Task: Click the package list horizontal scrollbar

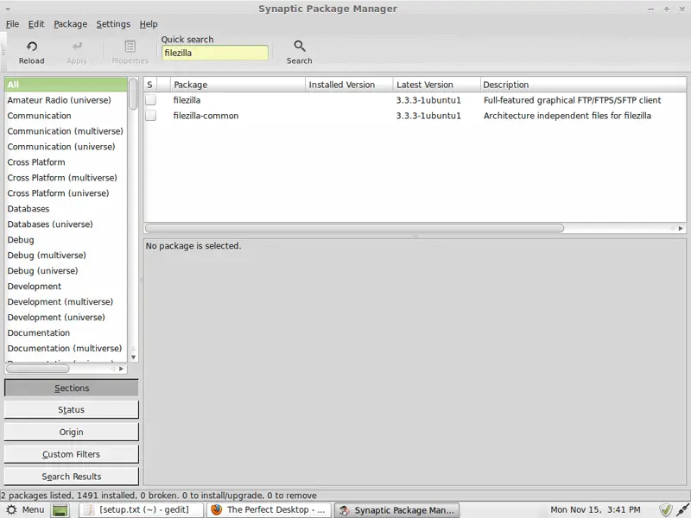Action: (354, 229)
